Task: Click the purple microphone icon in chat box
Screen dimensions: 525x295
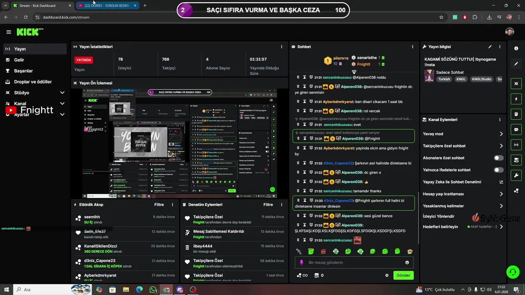Action: tap(301, 263)
